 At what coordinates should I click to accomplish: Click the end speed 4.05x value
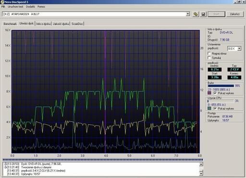[x=234, y=77]
